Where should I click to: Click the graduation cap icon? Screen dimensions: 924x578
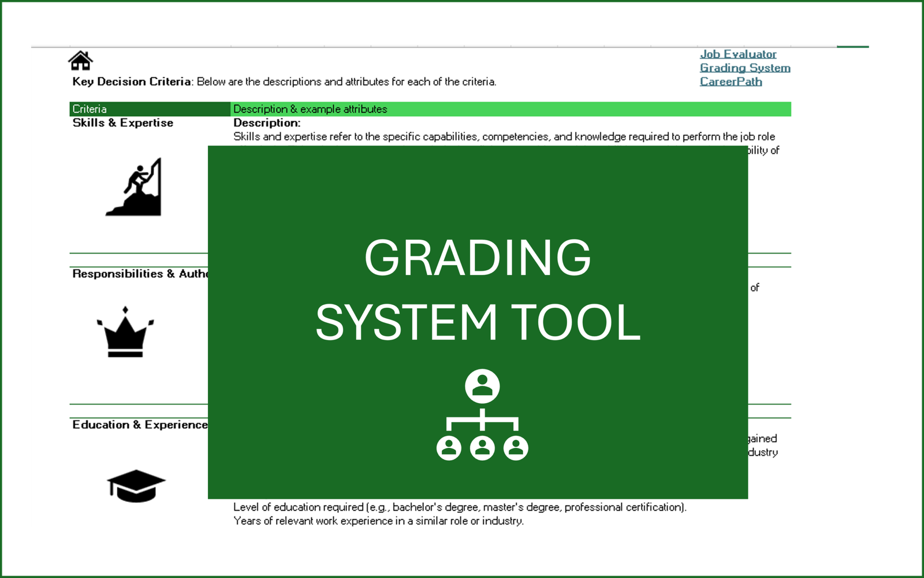tap(136, 486)
